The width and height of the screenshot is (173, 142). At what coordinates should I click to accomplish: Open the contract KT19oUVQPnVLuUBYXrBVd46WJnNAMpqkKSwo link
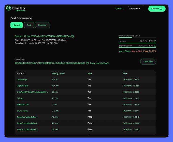pyautogui.click(x=47, y=36)
